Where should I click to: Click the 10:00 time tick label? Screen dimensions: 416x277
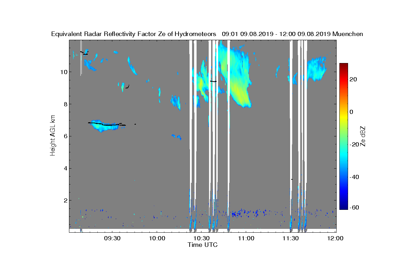157,239
